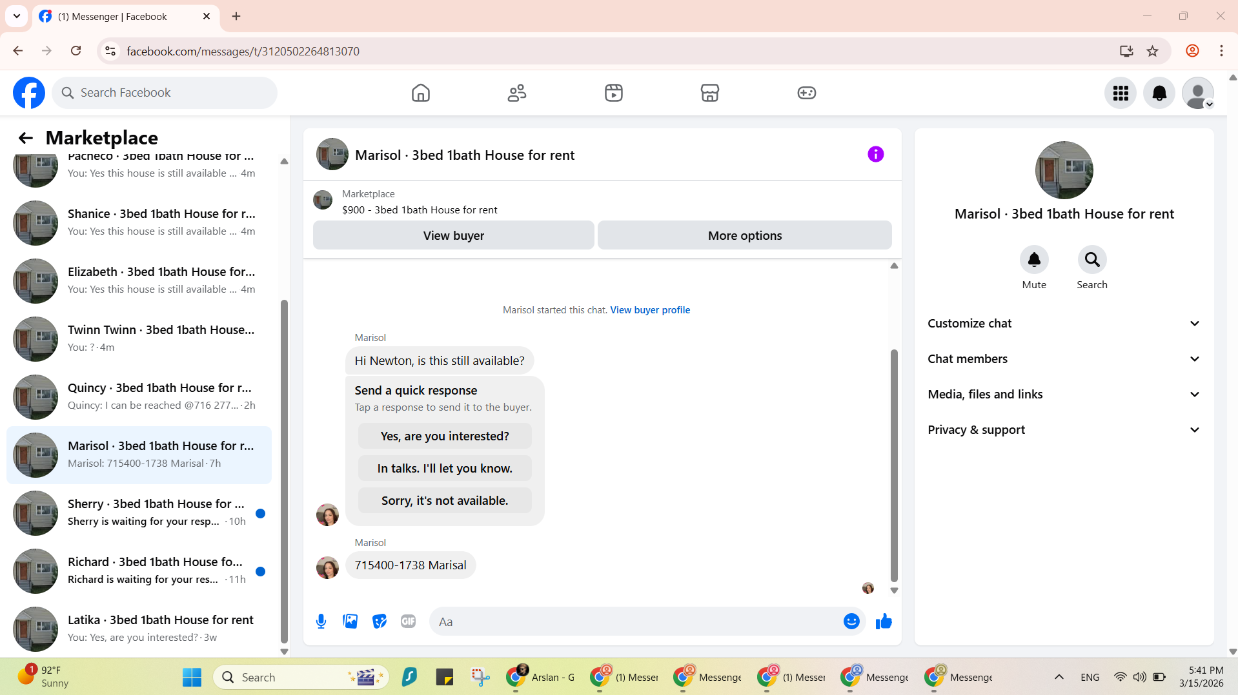The width and height of the screenshot is (1238, 695).
Task: Open Quincy conversation in the list
Action: pyautogui.click(x=139, y=396)
